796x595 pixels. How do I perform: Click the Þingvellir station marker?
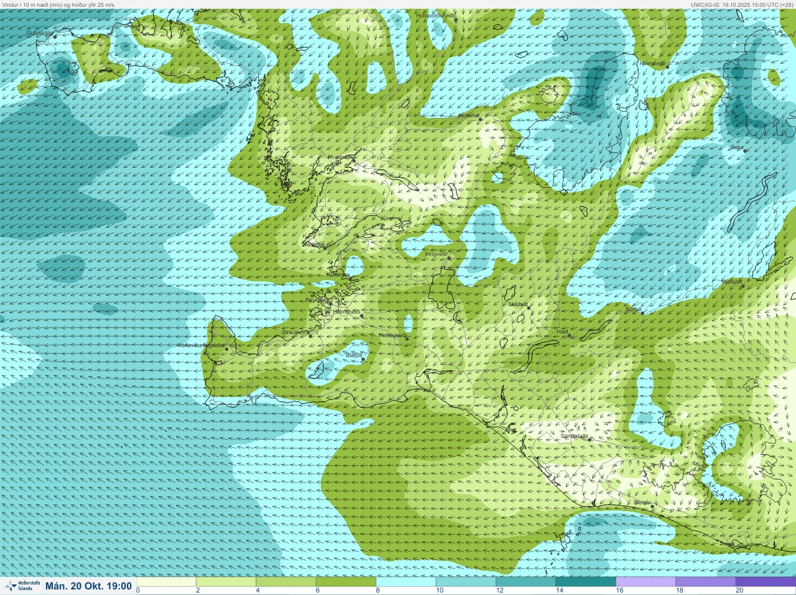click(x=448, y=257)
